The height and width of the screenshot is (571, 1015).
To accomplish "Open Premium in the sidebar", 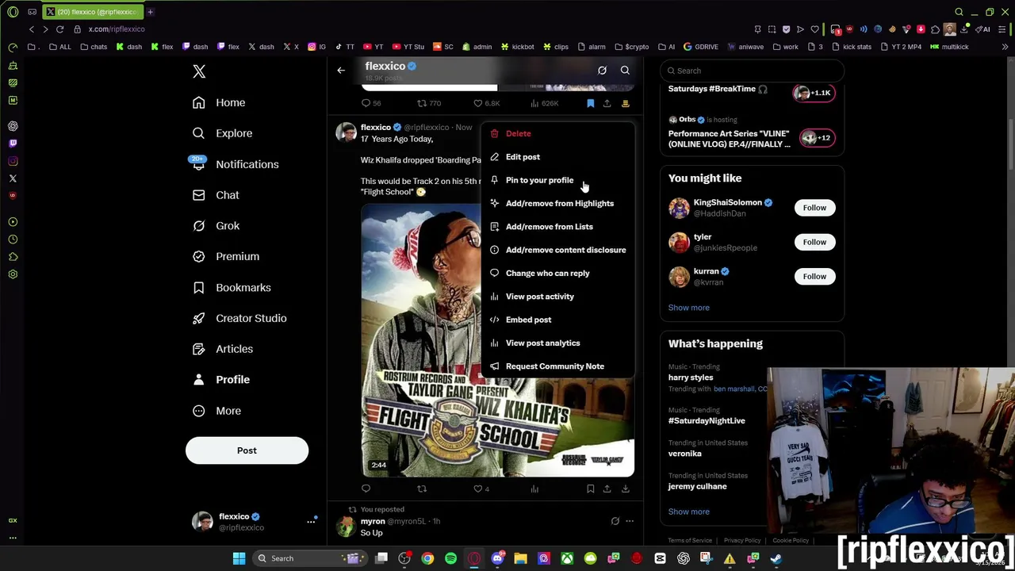I will pos(226,256).
